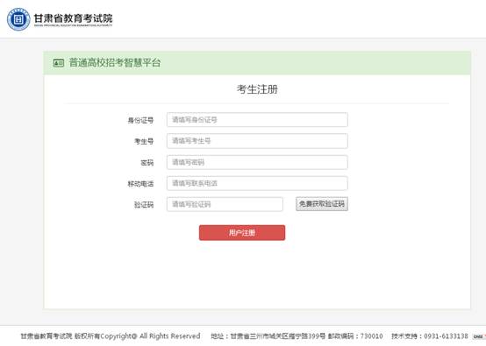Click the footer 技术支持 0931-6133138 text

click(x=430, y=336)
